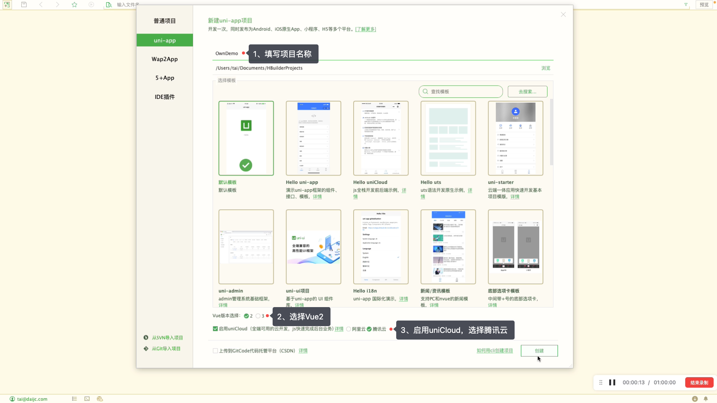This screenshot has height=403, width=717.
Task: Click 从SVN导入项目
Action: coord(167,338)
